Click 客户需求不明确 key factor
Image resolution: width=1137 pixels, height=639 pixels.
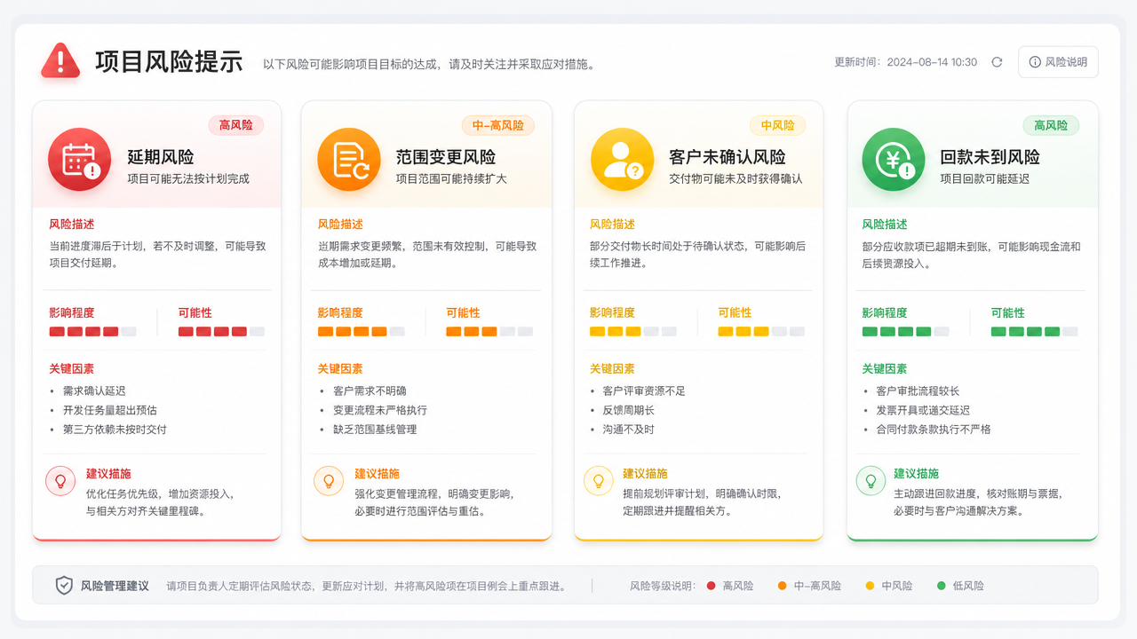click(x=370, y=390)
